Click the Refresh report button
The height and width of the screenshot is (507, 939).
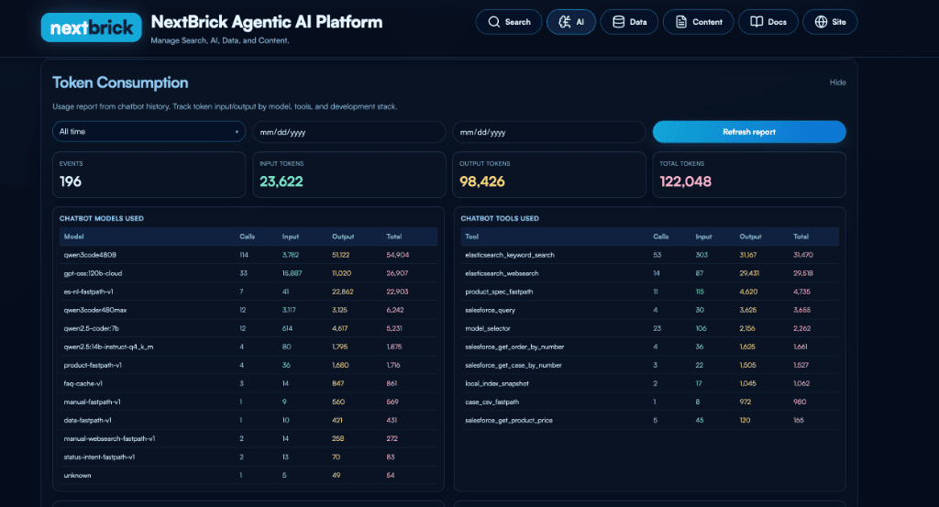click(749, 132)
